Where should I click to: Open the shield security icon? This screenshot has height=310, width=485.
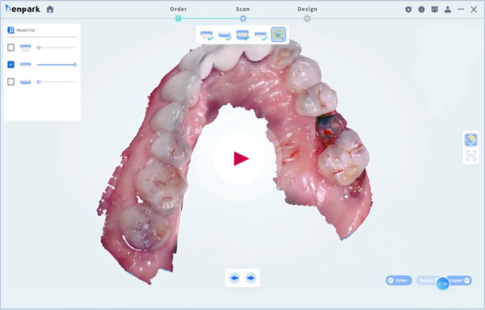click(x=408, y=9)
